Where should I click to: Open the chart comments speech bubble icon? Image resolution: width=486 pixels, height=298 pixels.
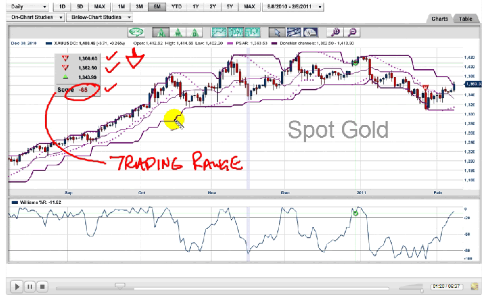(x=136, y=32)
